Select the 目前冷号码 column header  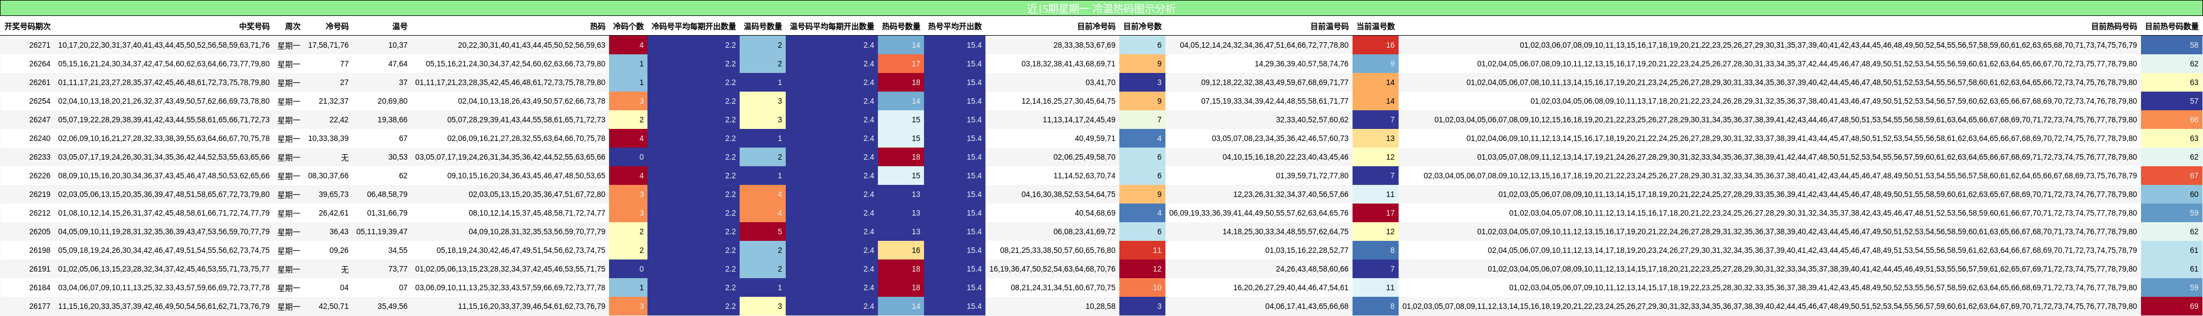pos(1096,26)
